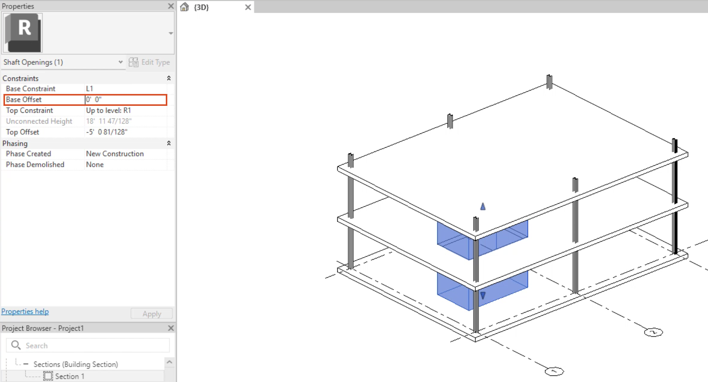Click the home icon beside the 3D tab
Viewport: 708px width, 382px height.
(184, 7)
